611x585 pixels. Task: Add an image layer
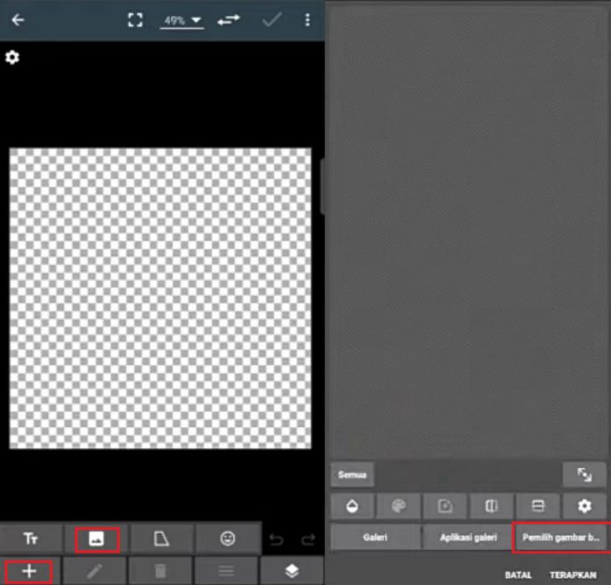(x=96, y=539)
